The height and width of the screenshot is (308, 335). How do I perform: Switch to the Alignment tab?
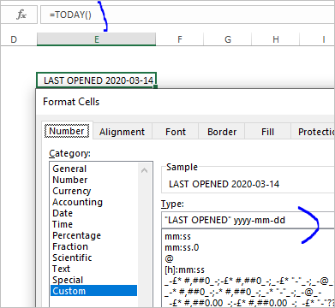(123, 132)
